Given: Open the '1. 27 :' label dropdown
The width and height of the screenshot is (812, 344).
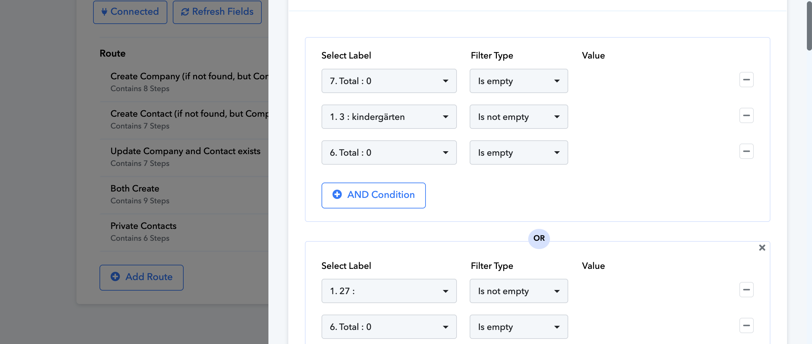Looking at the screenshot, I should (389, 291).
